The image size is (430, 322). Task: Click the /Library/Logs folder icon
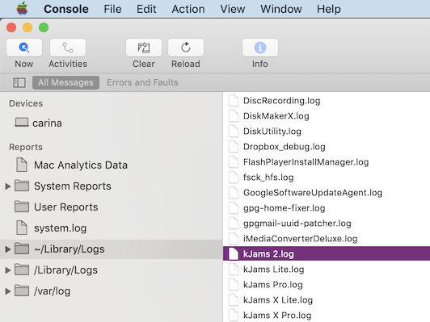tap(22, 270)
